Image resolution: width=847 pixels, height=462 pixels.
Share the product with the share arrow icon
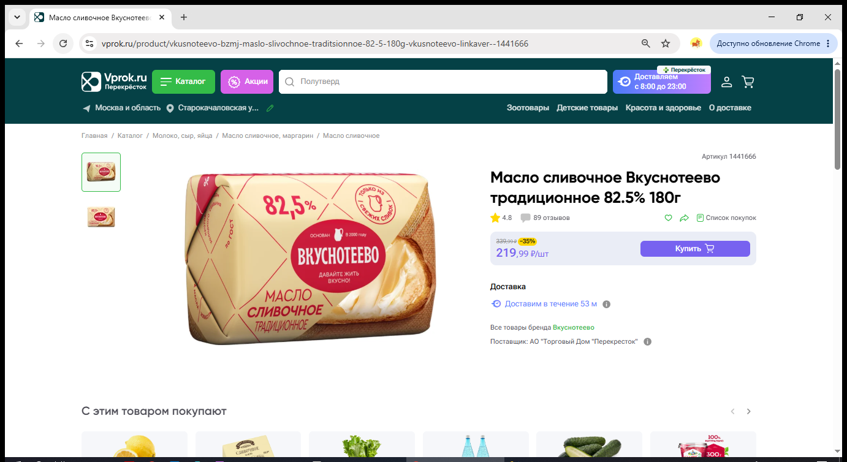click(x=685, y=218)
